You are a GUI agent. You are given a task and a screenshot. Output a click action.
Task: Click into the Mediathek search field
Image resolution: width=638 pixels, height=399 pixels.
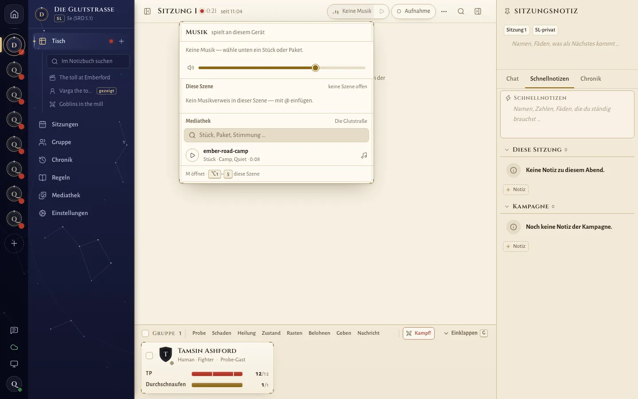[276, 135]
